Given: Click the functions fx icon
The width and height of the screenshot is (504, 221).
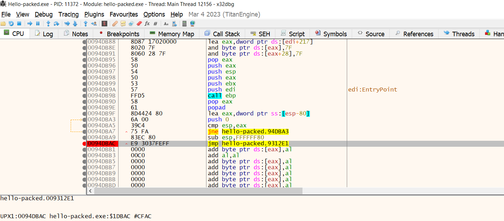Looking at the screenshot, I should click(x=147, y=24).
